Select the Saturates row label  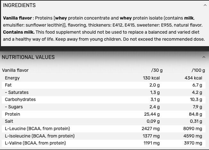17,92
